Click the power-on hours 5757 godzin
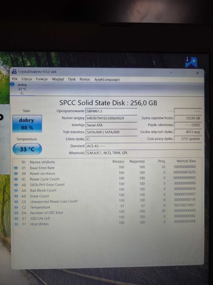 point(188,139)
